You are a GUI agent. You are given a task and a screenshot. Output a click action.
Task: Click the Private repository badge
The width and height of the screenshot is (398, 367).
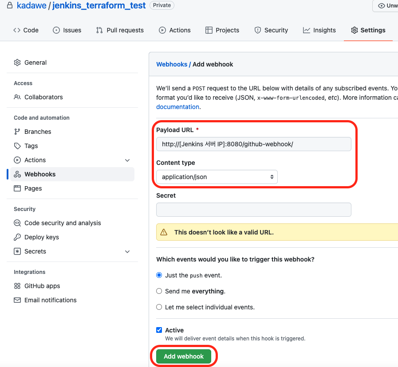162,5
